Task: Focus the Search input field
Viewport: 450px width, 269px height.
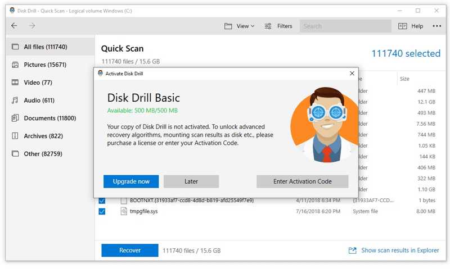Action: (x=345, y=26)
